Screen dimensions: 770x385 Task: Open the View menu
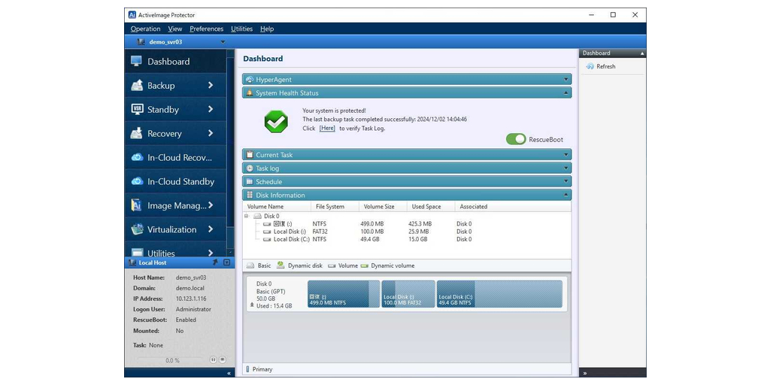tap(174, 29)
